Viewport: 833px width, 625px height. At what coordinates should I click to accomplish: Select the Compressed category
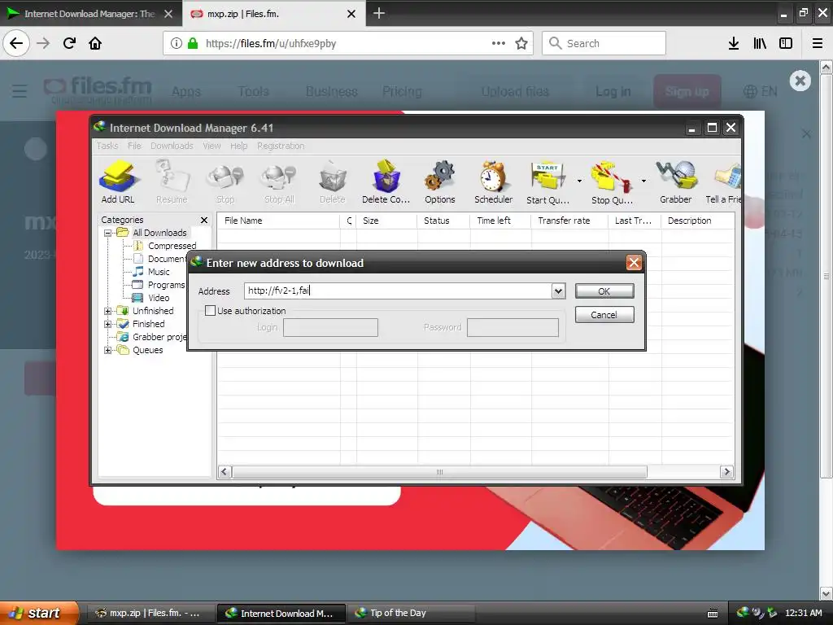coord(172,246)
